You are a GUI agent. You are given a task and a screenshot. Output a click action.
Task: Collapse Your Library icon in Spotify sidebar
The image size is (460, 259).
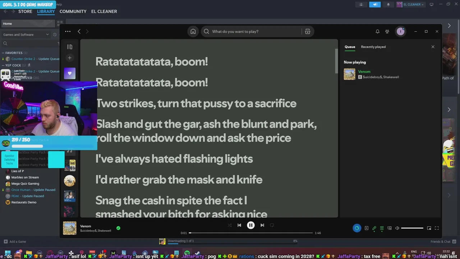(70, 47)
